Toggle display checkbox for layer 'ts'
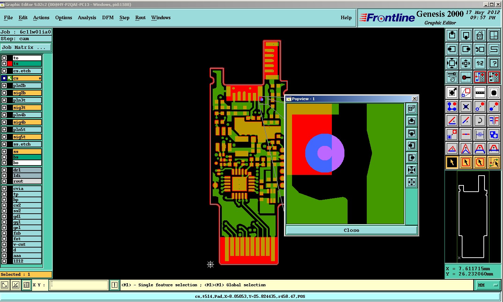Viewport: 503px width, 302px height. [4, 64]
